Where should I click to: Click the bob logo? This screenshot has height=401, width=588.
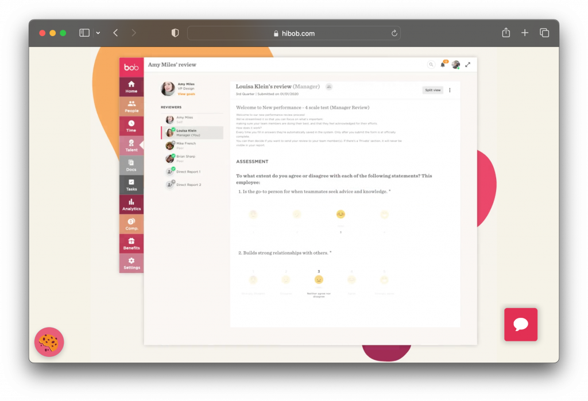click(131, 67)
